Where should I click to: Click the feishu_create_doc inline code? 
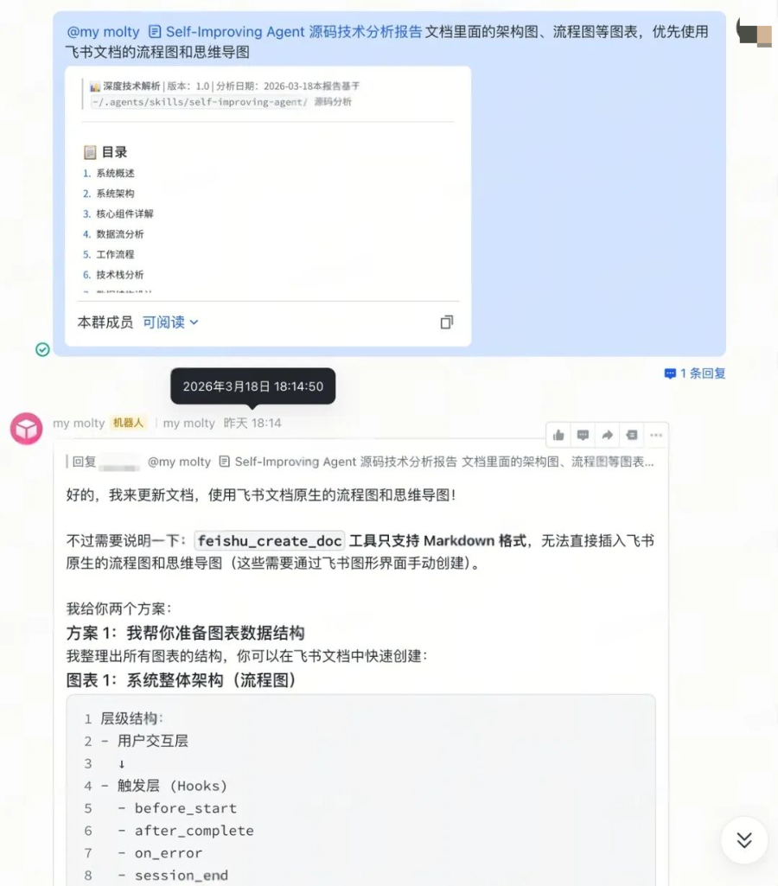(270, 541)
